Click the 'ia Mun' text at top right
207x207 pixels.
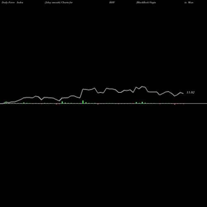coord(189,2)
